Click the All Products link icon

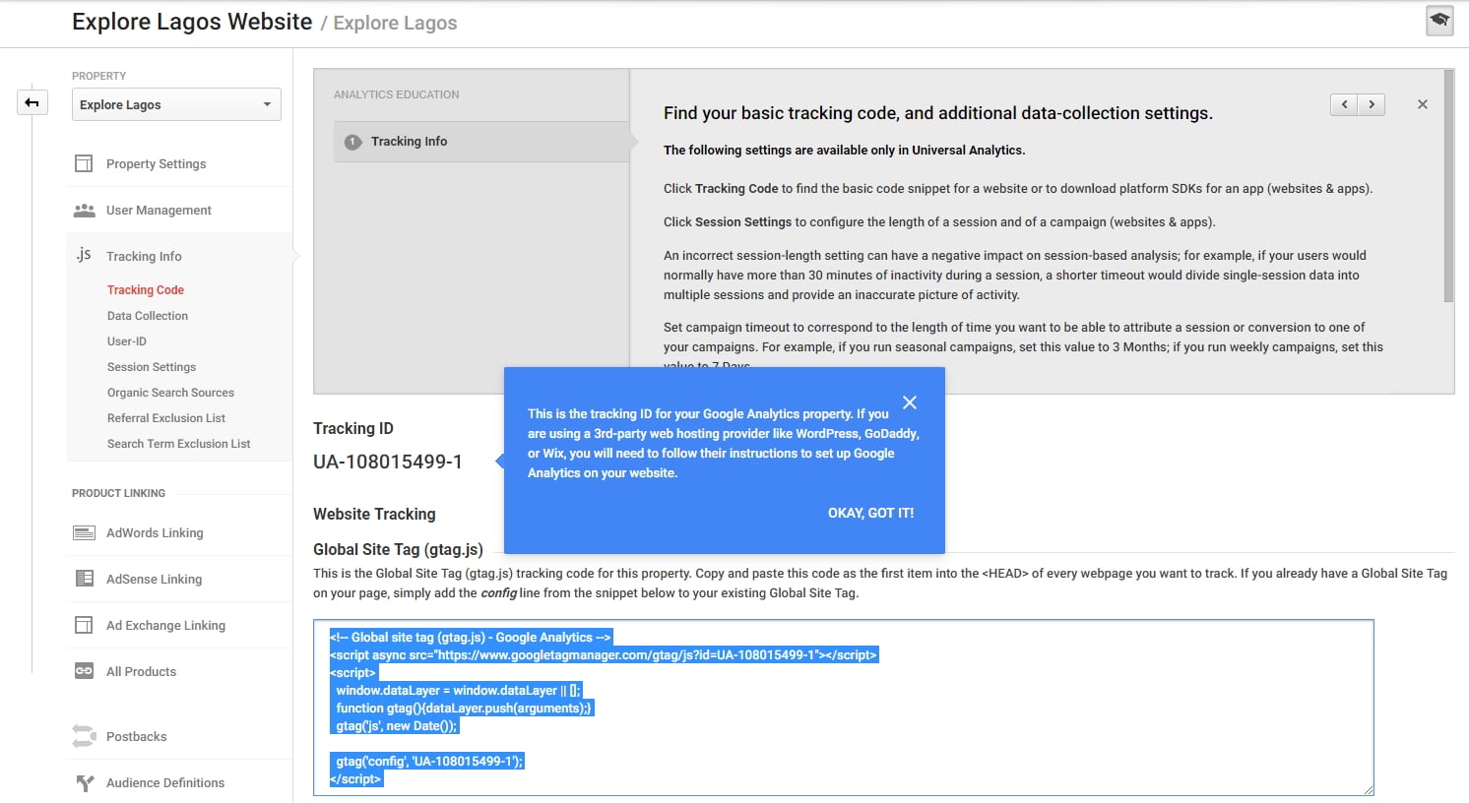click(x=85, y=671)
